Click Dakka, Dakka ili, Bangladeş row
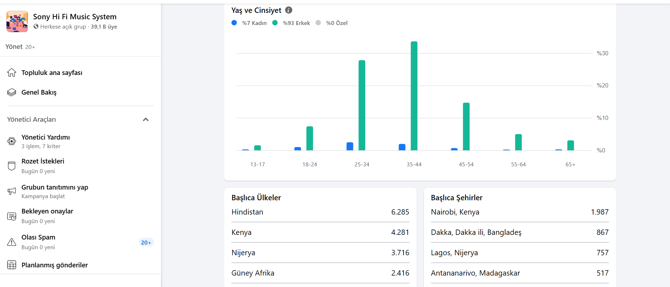Image resolution: width=670 pixels, height=287 pixels. coord(520,232)
